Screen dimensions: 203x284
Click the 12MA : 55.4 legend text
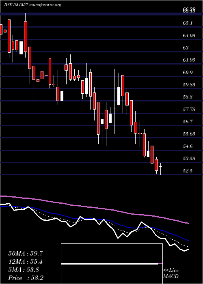coord(26,262)
